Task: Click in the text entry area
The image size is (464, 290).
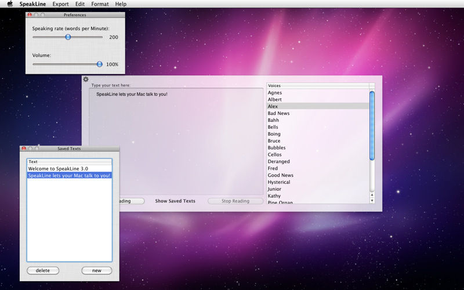Action: click(x=176, y=141)
